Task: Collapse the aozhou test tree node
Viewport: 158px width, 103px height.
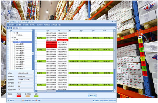Action: click(12, 42)
